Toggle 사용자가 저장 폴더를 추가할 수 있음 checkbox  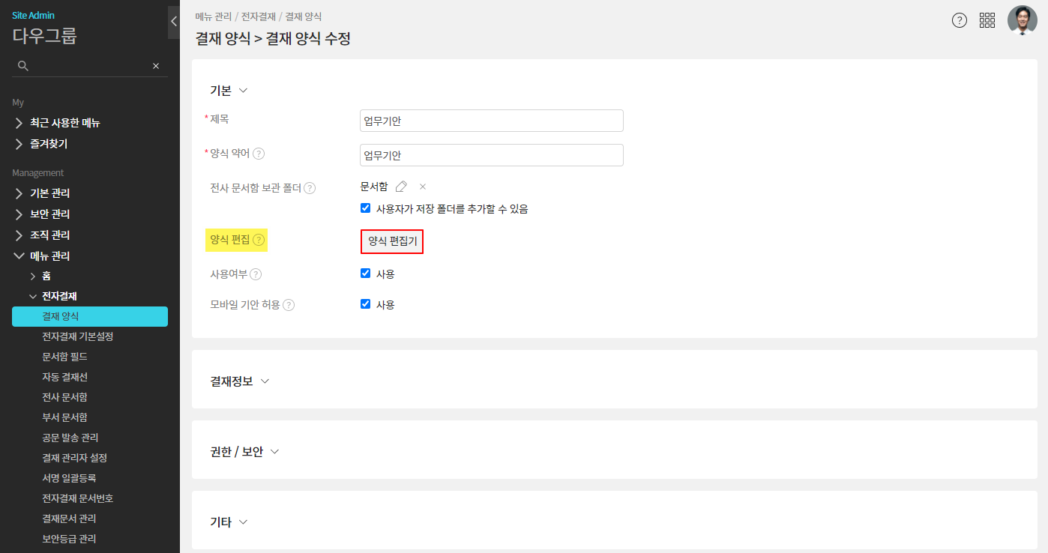point(366,208)
